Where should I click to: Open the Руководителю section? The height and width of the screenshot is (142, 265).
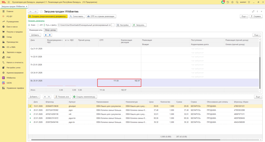pos(12,22)
